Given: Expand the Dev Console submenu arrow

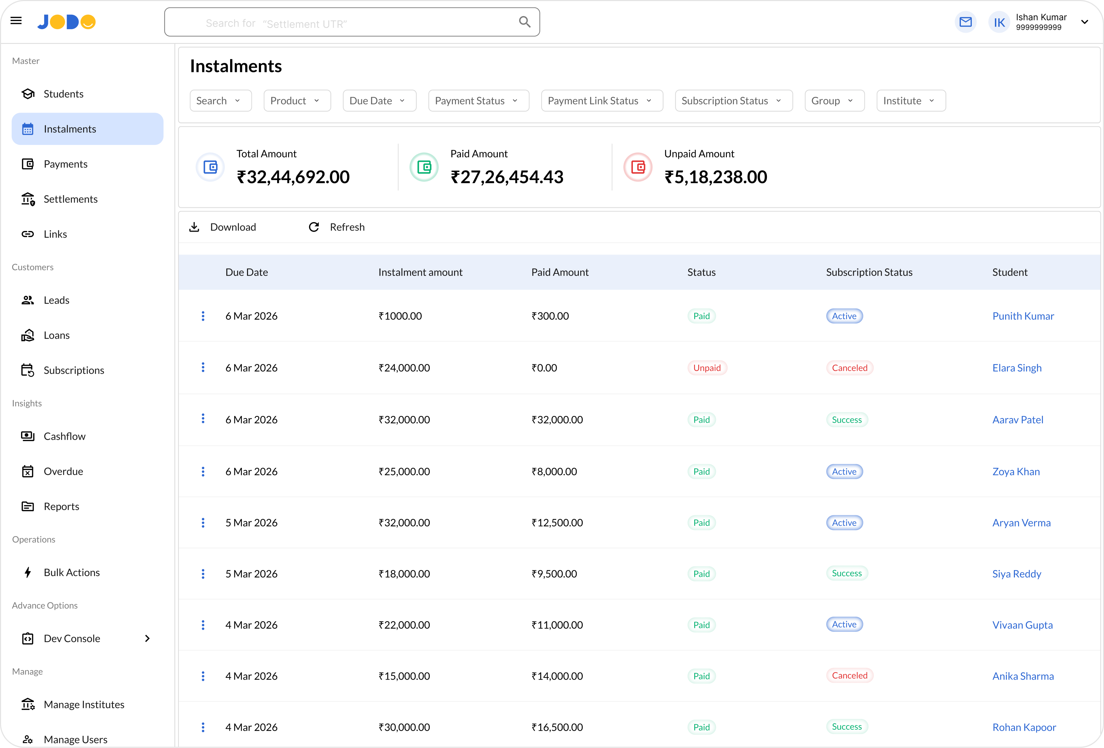Looking at the screenshot, I should [x=147, y=638].
